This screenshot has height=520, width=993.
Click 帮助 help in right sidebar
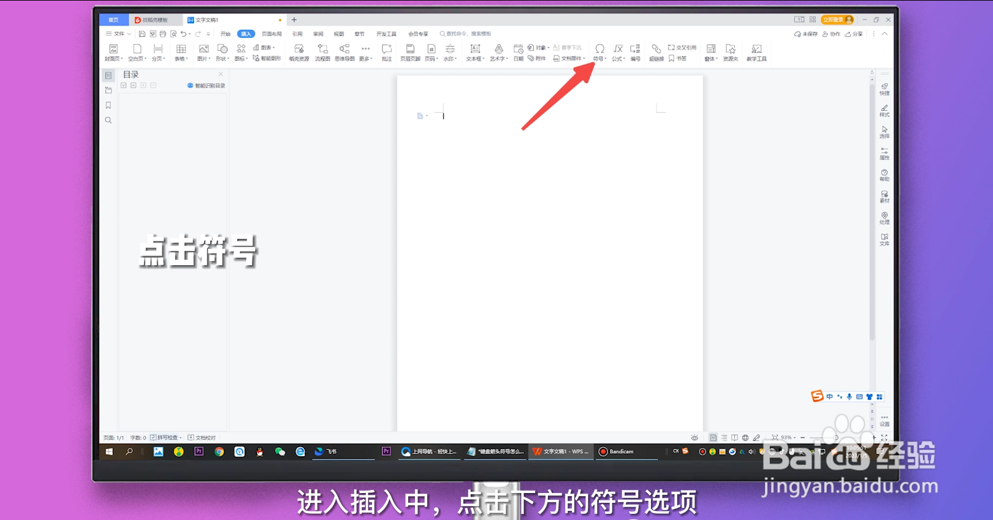[x=885, y=175]
